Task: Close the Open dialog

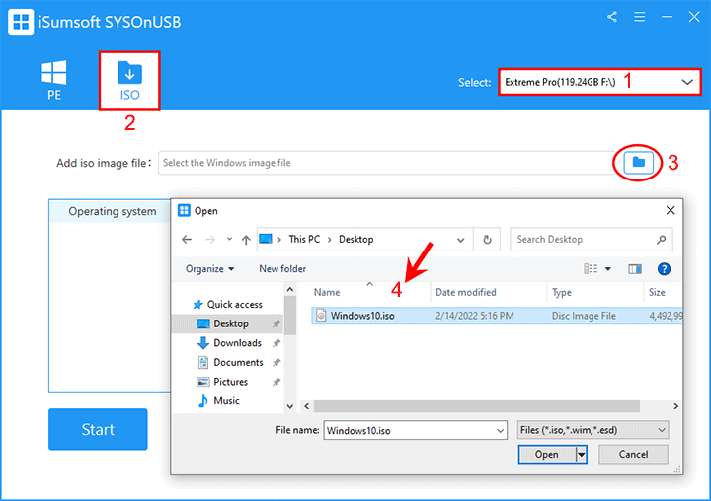Action: (x=671, y=210)
